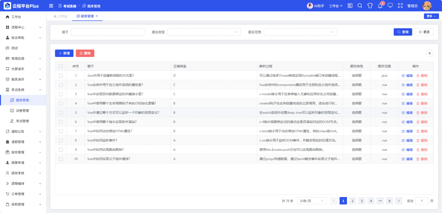Open the 10条/页 page size dropdown

(x=312, y=201)
